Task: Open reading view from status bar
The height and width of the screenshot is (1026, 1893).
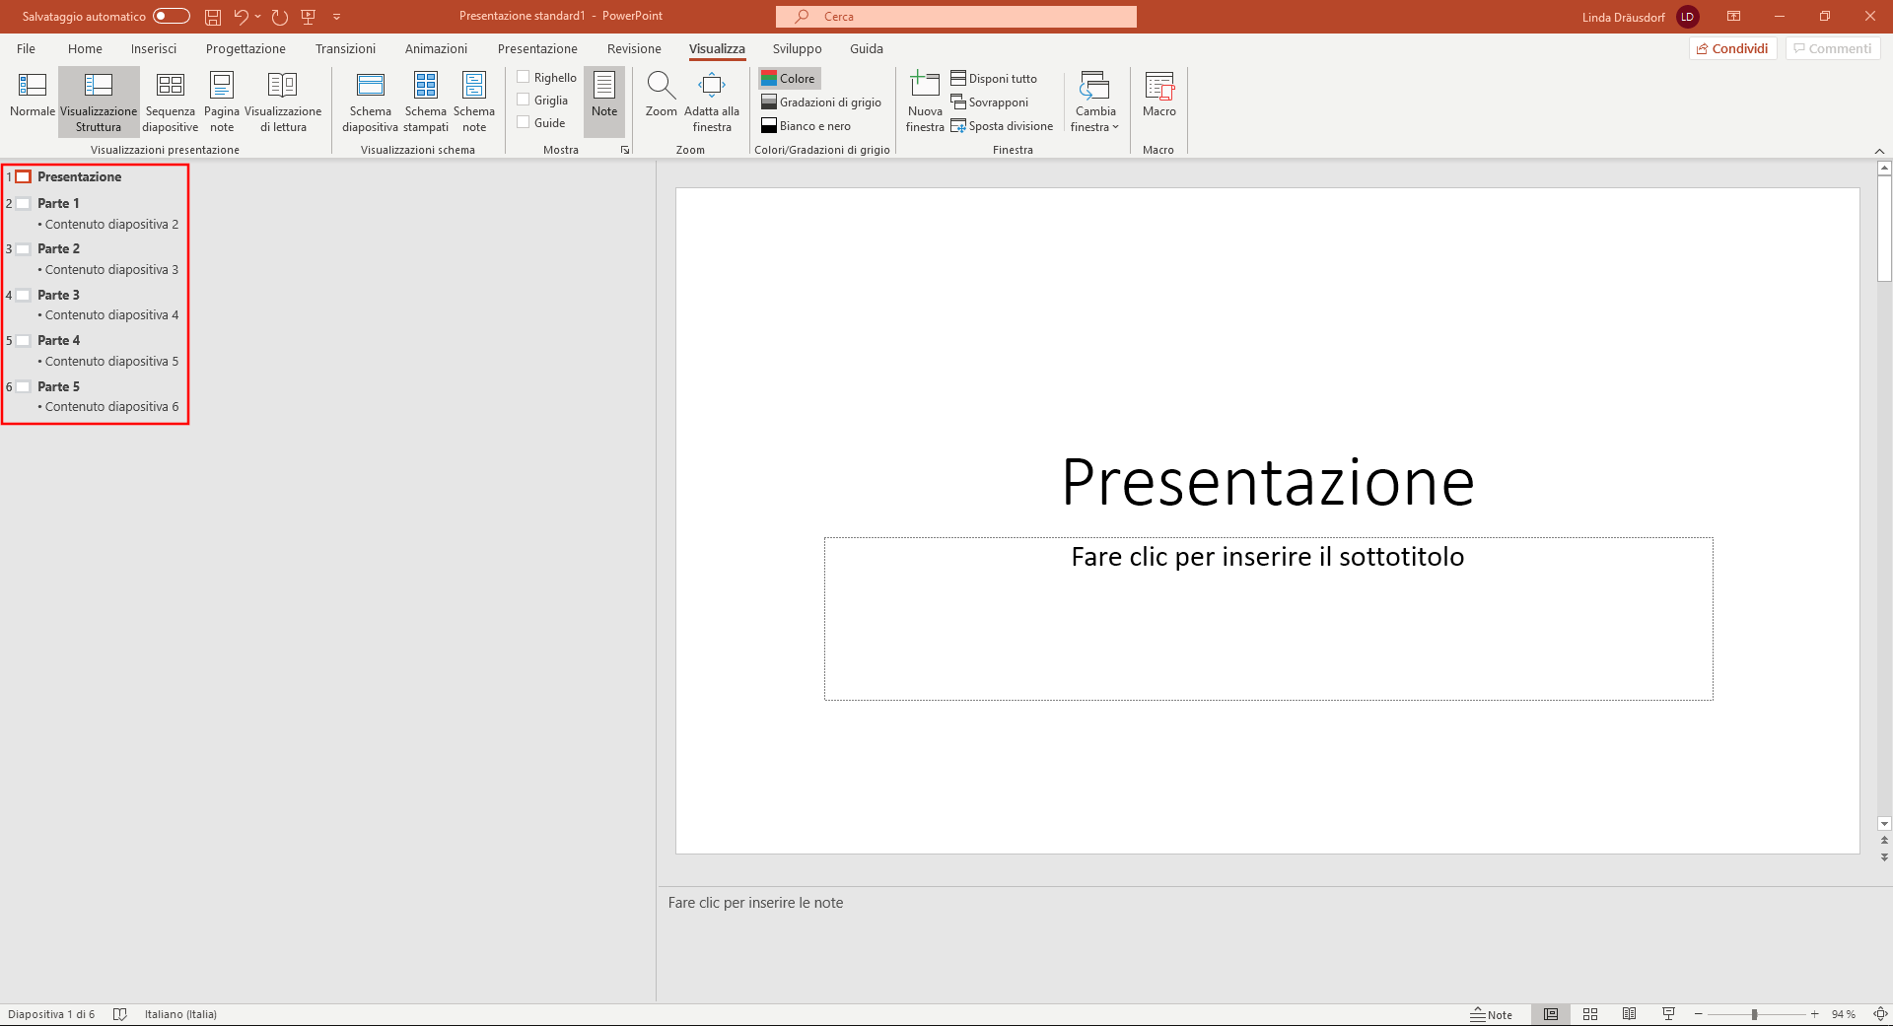Action: tap(1630, 1014)
